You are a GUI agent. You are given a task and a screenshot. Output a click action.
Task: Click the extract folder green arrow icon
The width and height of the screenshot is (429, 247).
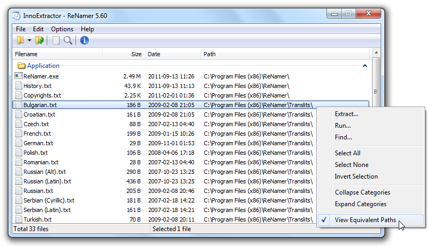click(x=39, y=40)
